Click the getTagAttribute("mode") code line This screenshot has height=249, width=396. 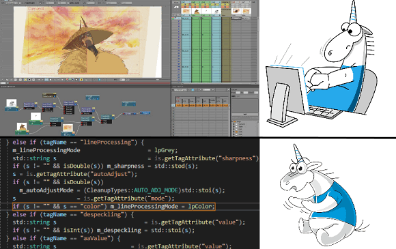point(94,199)
